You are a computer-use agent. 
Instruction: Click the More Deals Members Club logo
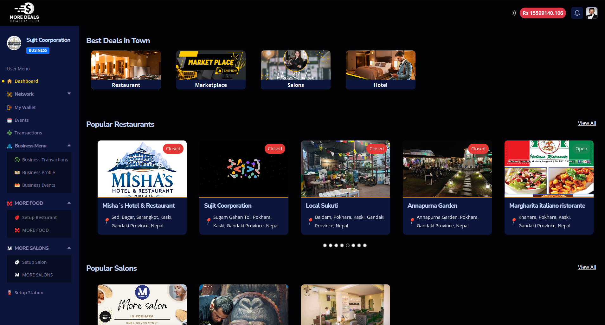tap(24, 13)
